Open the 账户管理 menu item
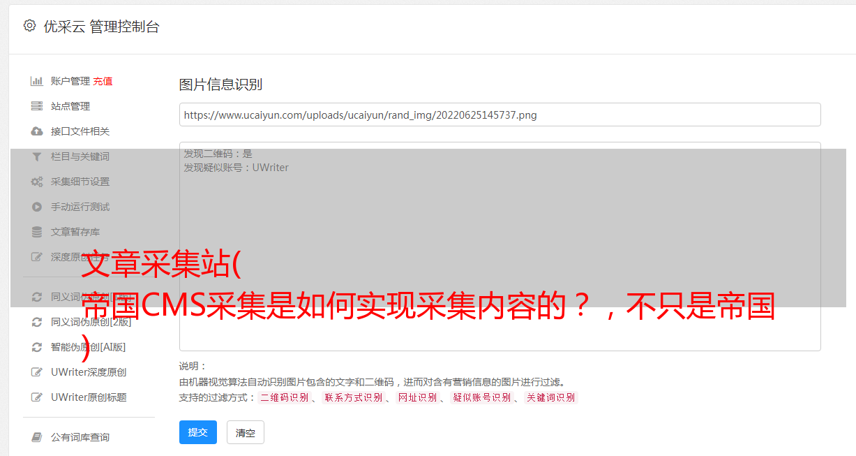The image size is (856, 456). coord(70,81)
